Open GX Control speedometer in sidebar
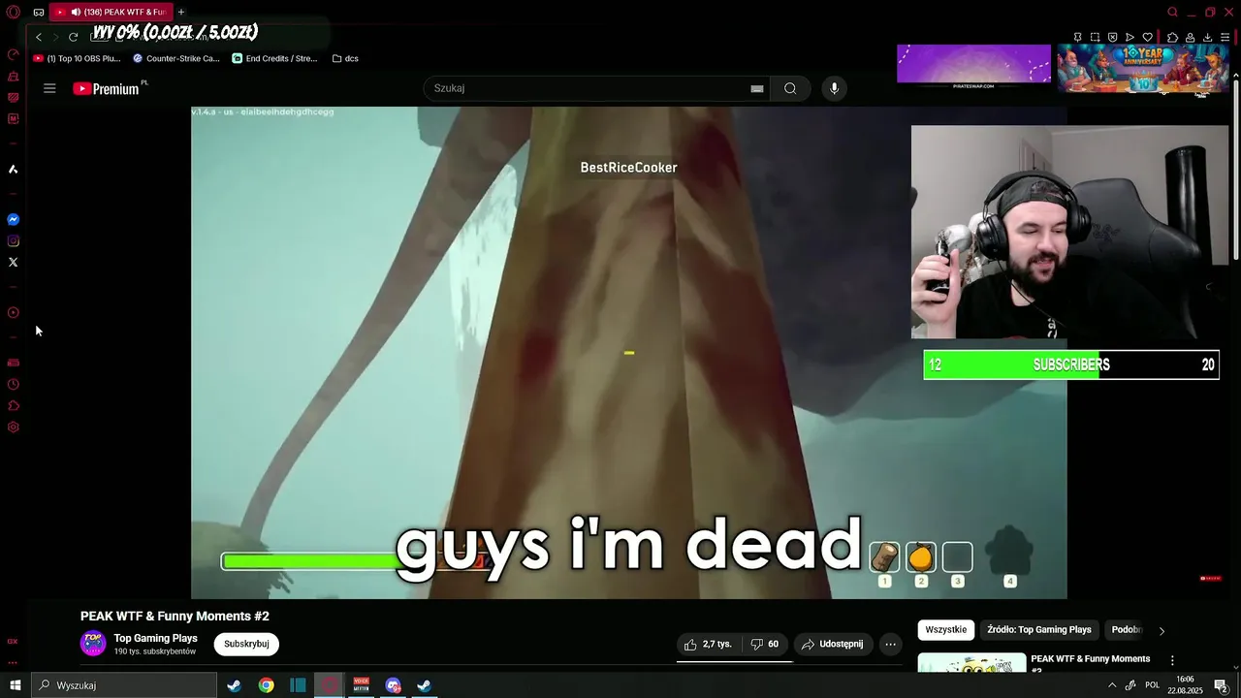 click(x=14, y=54)
